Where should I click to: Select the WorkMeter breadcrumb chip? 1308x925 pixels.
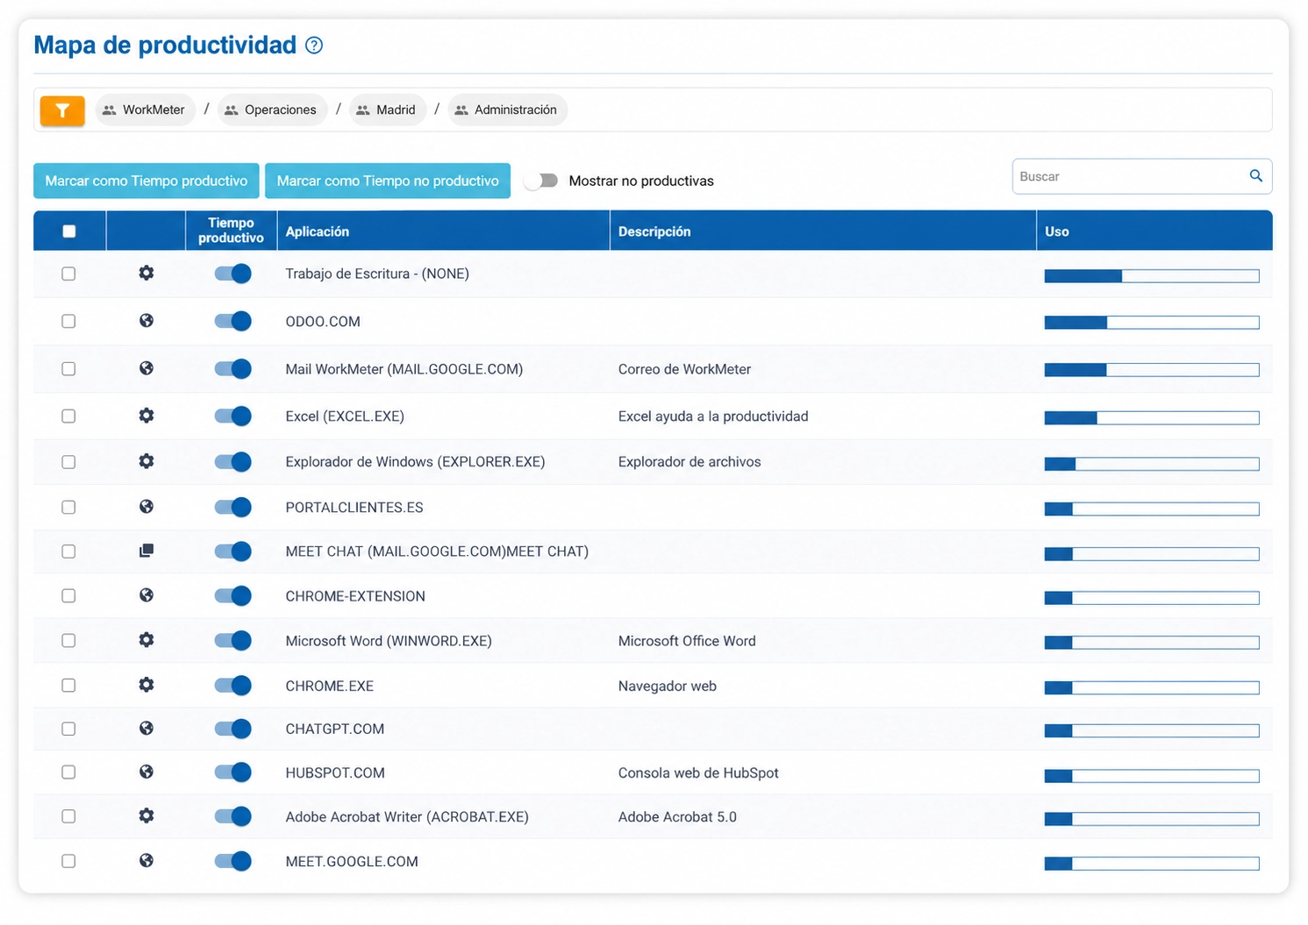[x=145, y=110]
